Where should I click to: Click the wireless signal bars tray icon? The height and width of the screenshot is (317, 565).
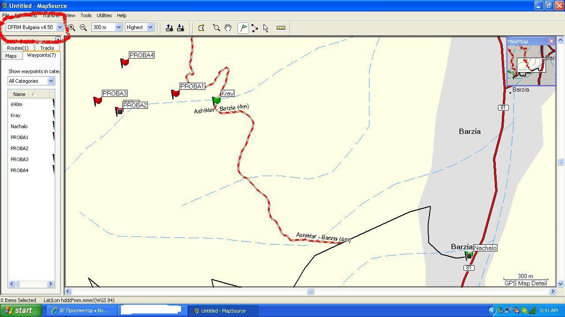click(x=532, y=310)
